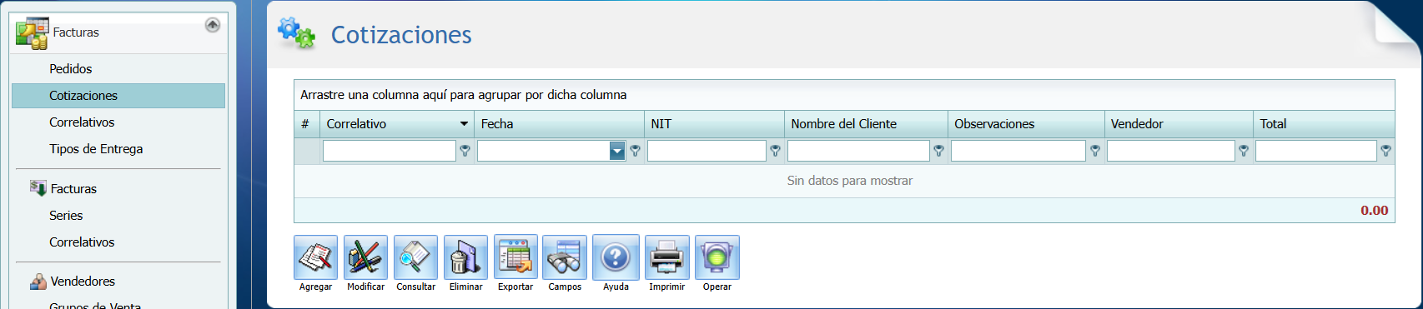Sort by the NIT column header
1423x309 pixels.
[714, 124]
